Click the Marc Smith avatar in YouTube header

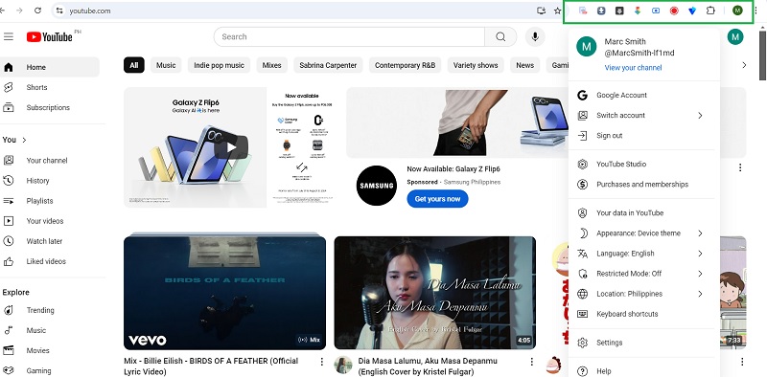(735, 36)
